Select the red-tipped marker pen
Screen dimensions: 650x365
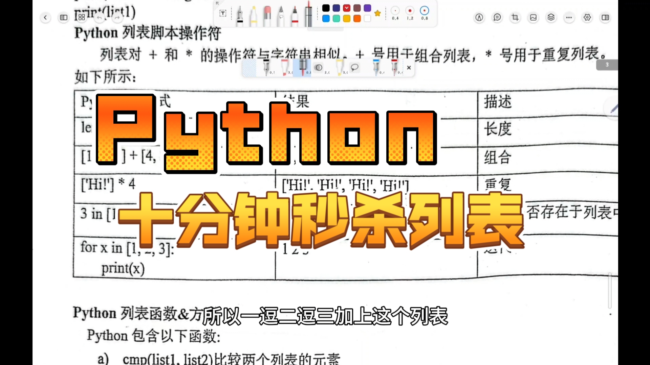point(295,16)
